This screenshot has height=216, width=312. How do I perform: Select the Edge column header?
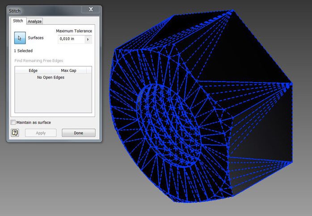[x=33, y=71]
